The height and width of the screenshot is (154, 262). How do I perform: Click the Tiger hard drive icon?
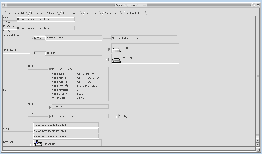pyautogui.click(x=116, y=50)
